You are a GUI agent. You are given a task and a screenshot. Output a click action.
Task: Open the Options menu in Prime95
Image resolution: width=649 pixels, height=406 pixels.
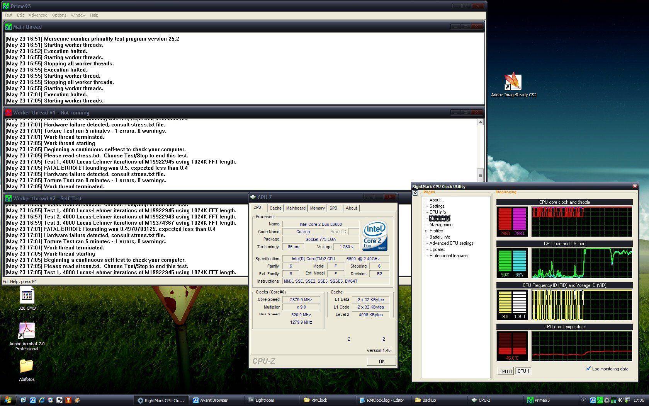[59, 15]
